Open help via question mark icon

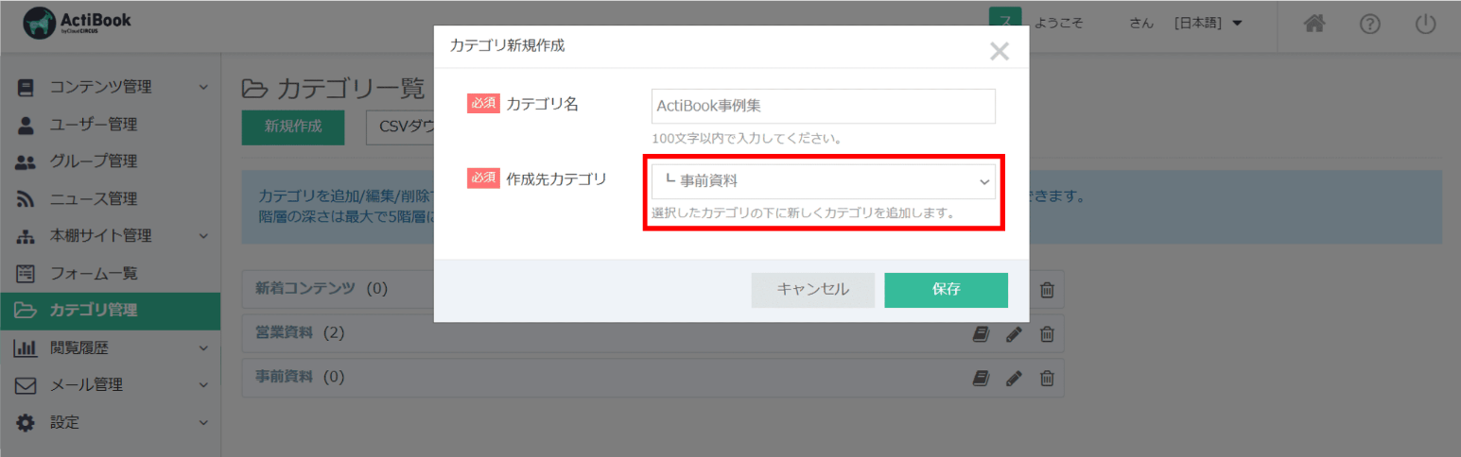[x=1369, y=25]
